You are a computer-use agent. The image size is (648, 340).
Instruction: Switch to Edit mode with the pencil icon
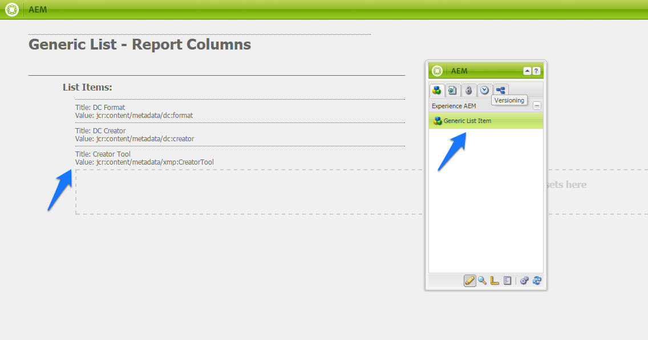click(x=469, y=280)
